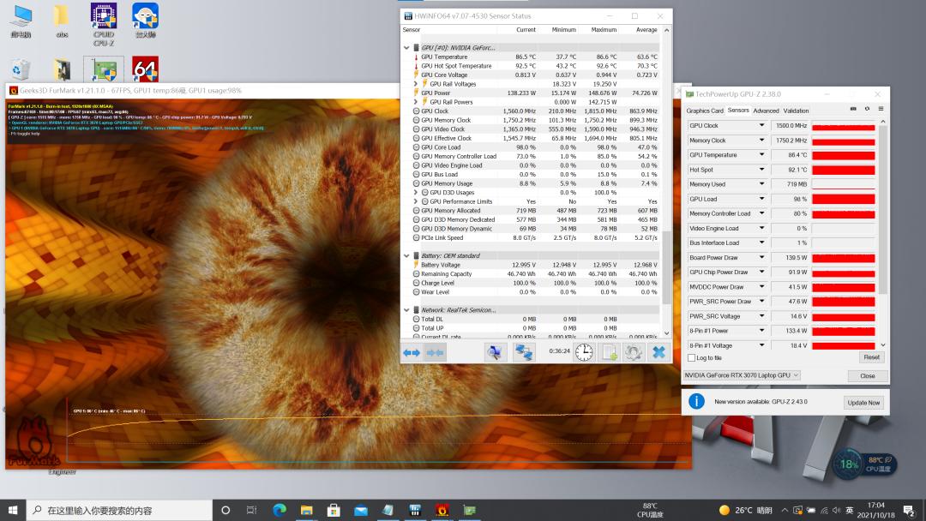Click the Reset button in GPU-Z
Screen dimensions: 926x521
coord(871,357)
